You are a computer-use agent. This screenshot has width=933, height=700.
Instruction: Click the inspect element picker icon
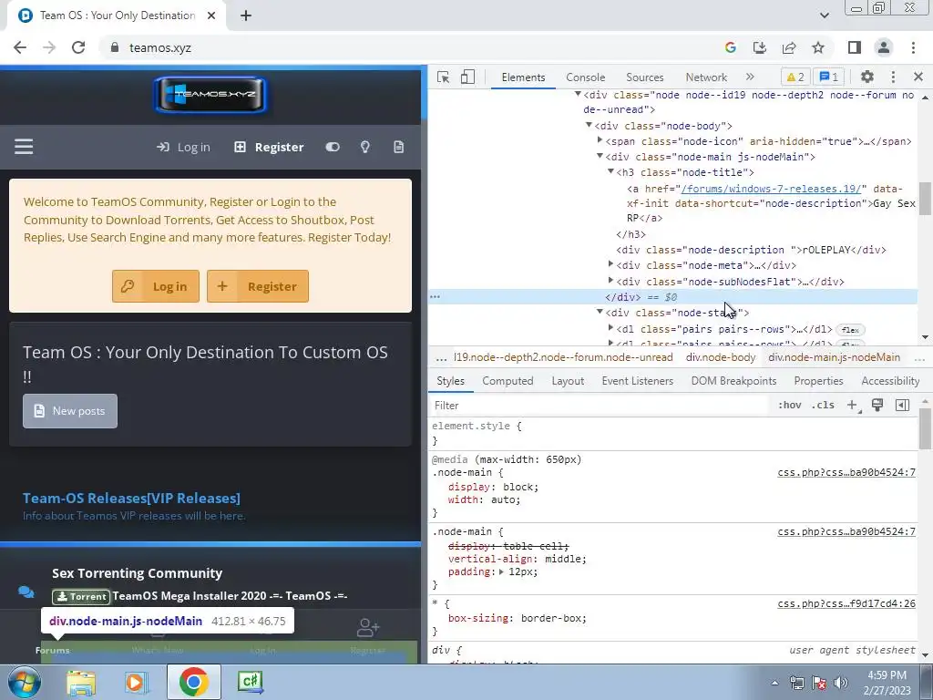click(x=443, y=77)
